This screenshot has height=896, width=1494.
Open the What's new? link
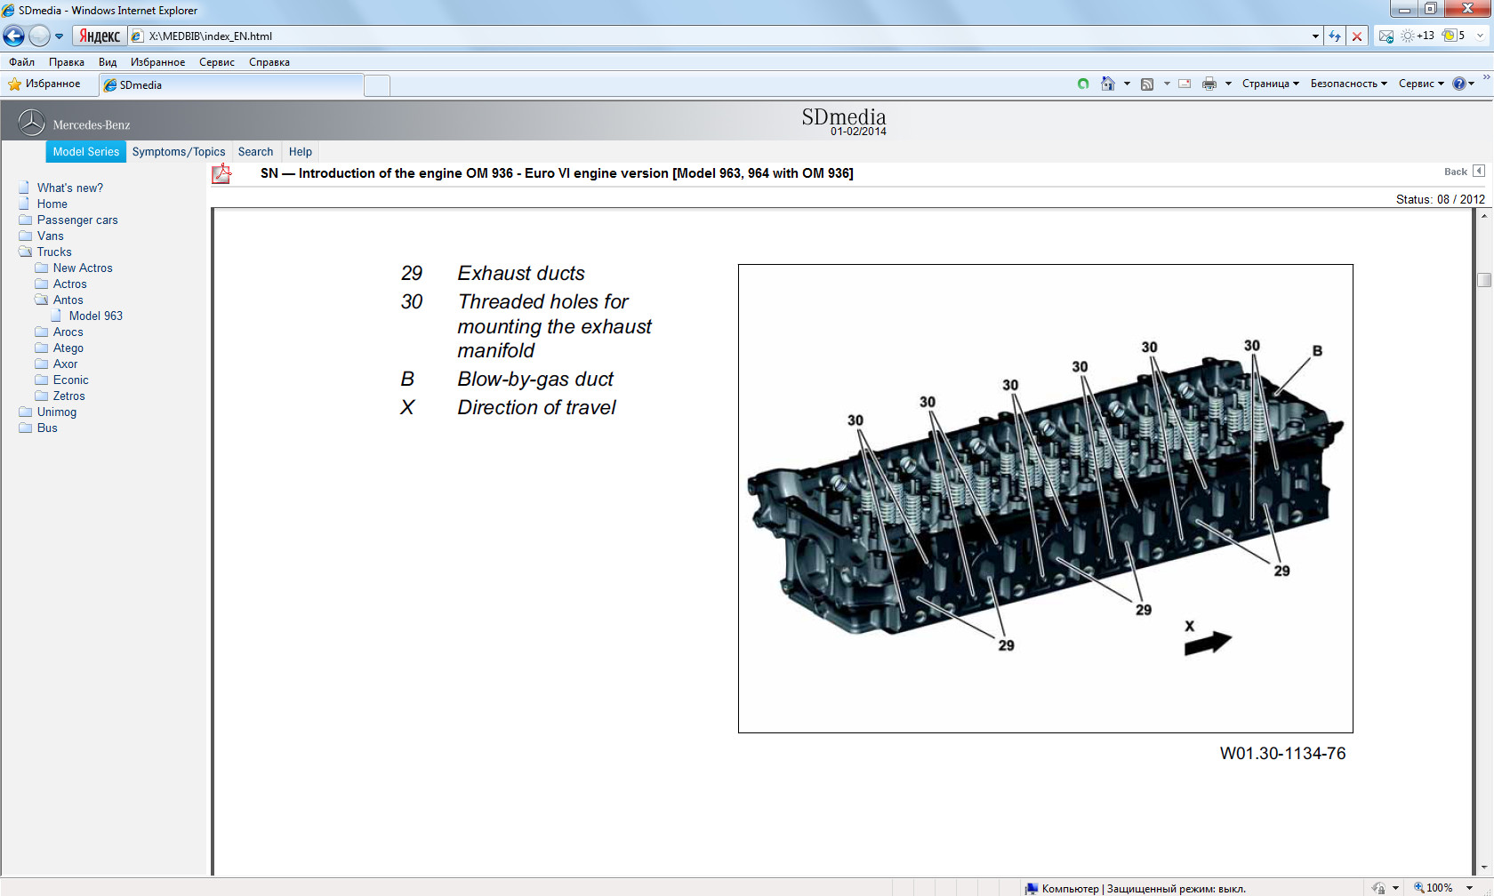70,188
